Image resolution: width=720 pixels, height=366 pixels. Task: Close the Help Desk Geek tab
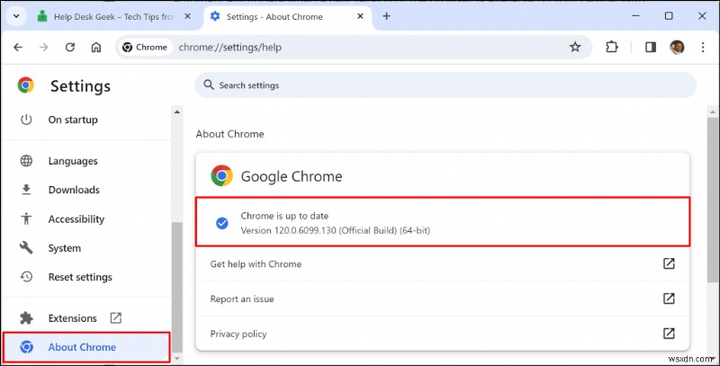coord(187,16)
